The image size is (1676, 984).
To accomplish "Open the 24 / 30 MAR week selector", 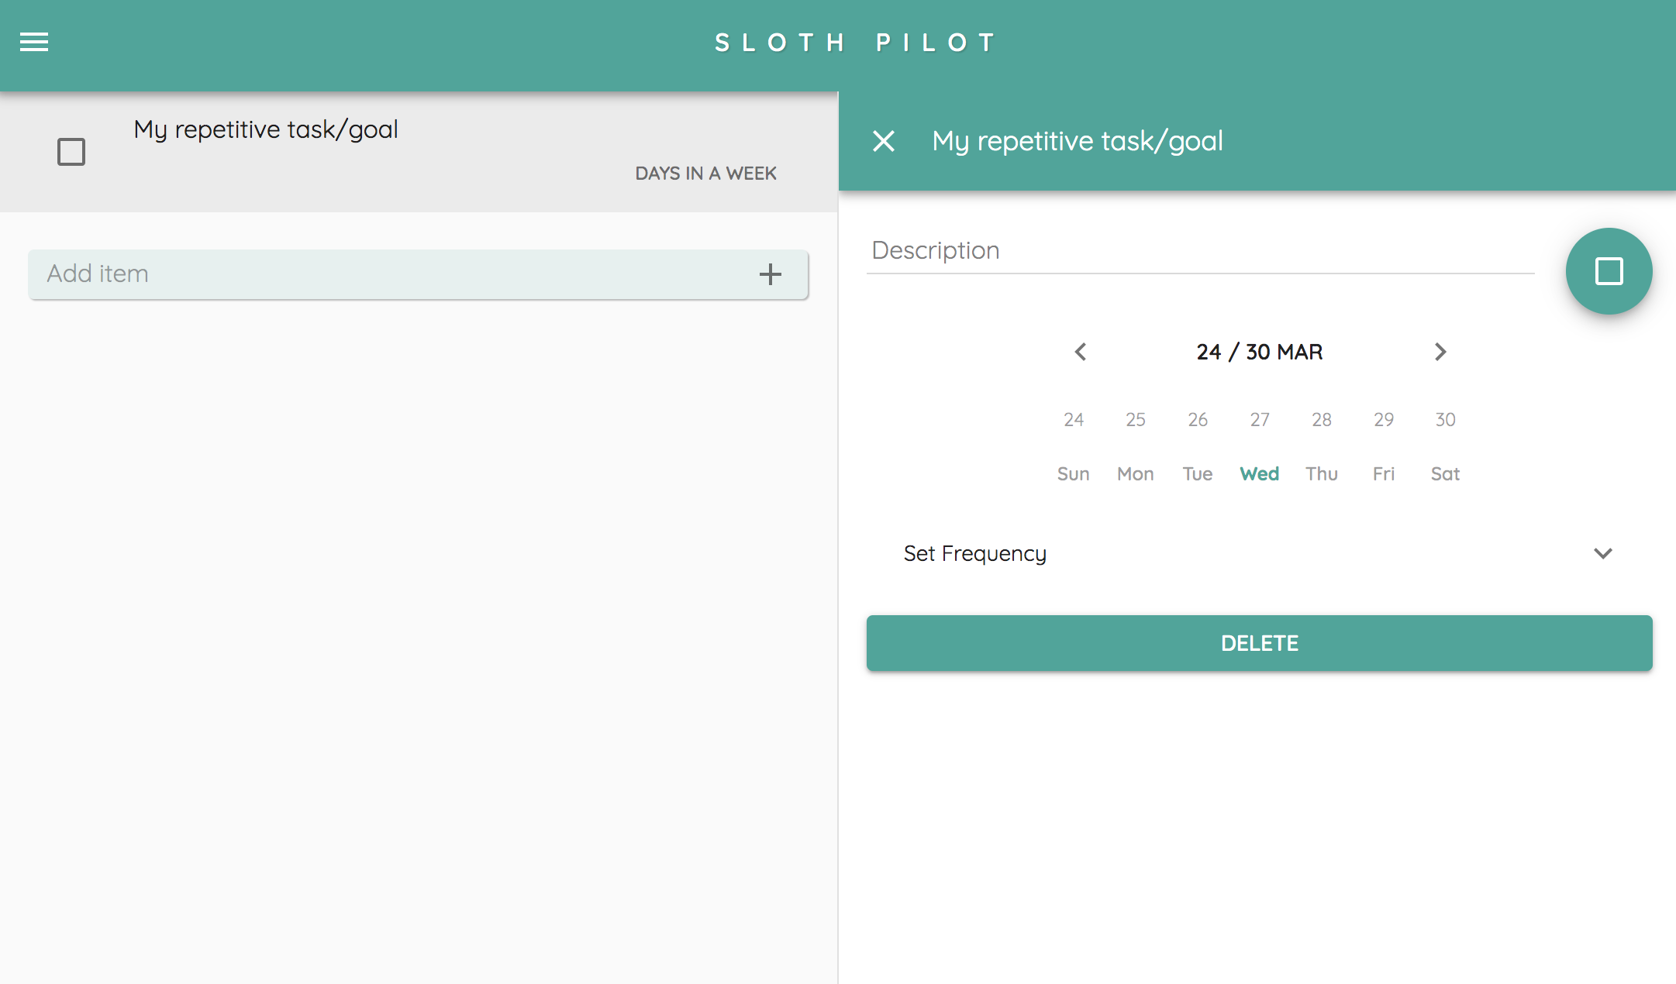I will 1258,351.
